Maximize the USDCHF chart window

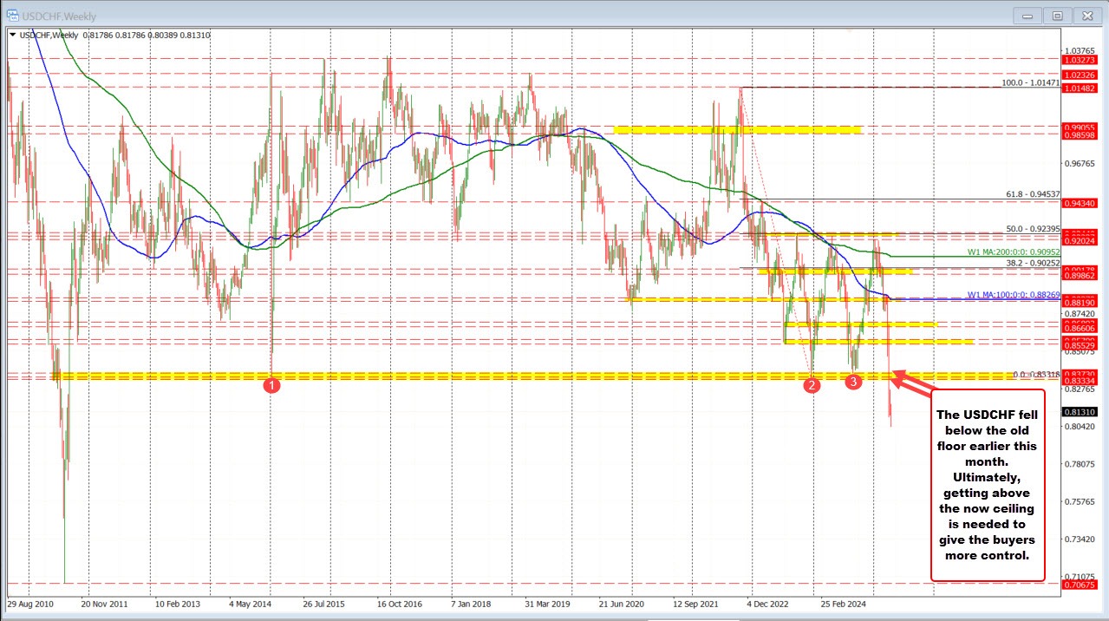pyautogui.click(x=1057, y=16)
